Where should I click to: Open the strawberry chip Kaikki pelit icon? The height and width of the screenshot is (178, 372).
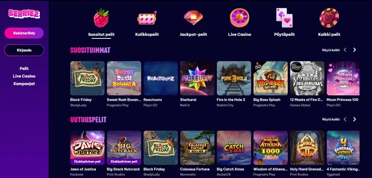point(329,18)
